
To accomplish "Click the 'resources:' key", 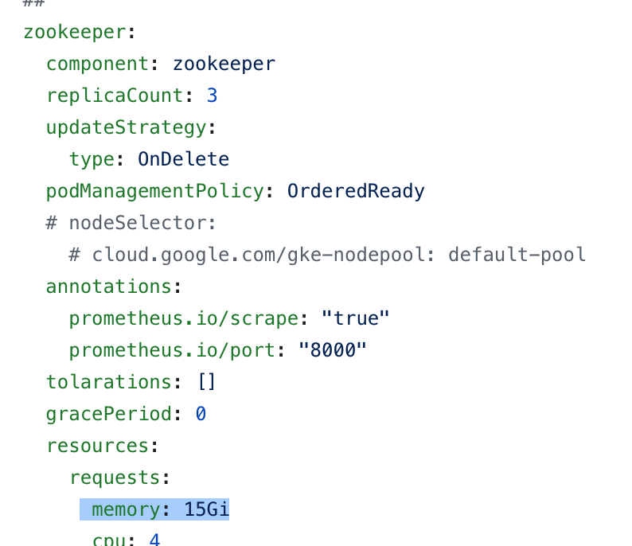I will [x=103, y=446].
